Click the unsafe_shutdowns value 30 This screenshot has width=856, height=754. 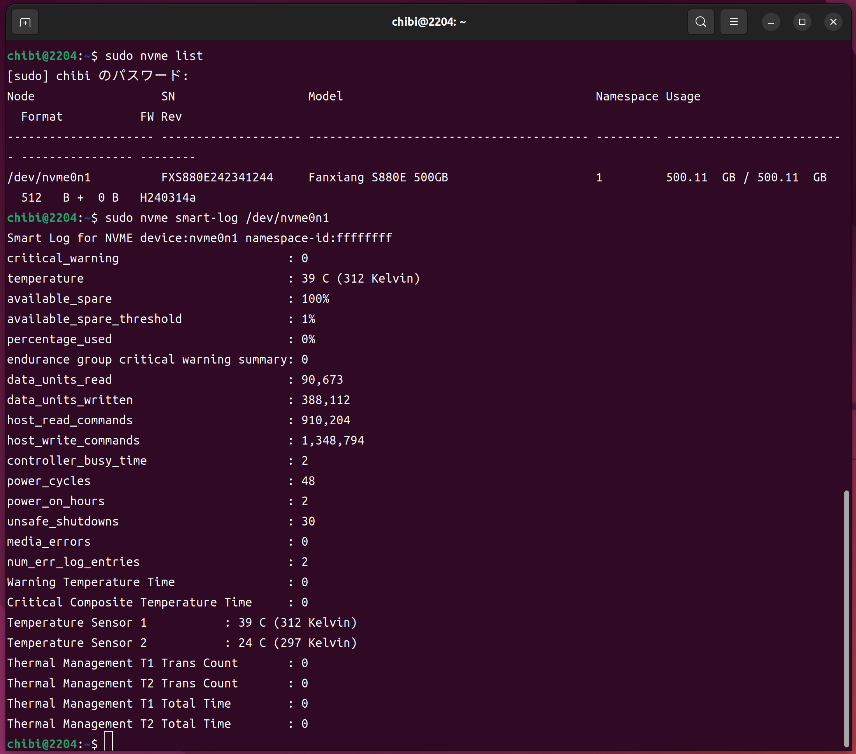[x=308, y=521]
